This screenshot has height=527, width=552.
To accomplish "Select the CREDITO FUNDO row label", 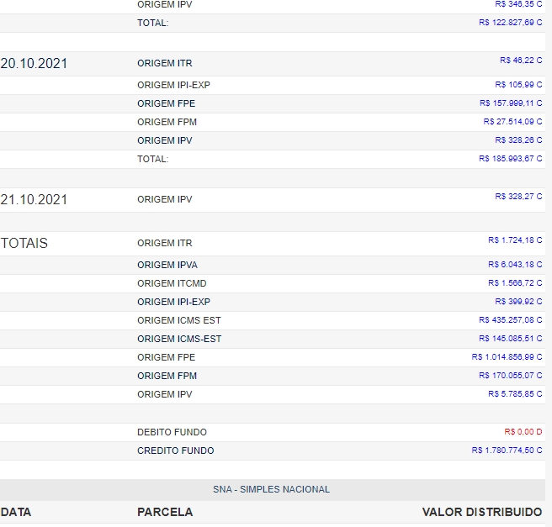I will coord(175,451).
